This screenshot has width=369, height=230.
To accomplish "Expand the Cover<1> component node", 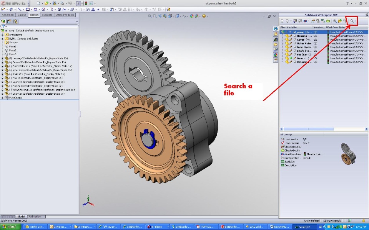I will (3, 62).
